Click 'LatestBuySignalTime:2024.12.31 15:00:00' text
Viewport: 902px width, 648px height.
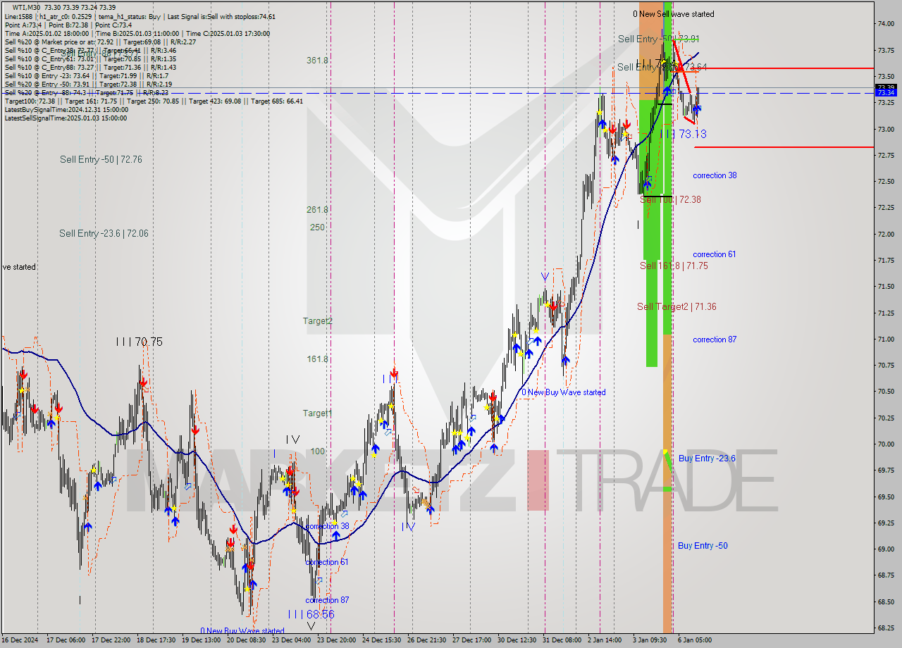point(66,109)
